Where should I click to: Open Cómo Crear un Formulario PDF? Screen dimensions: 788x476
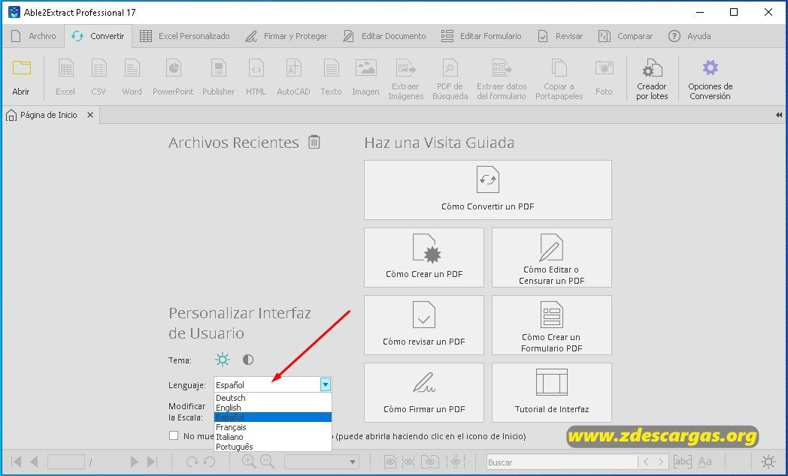click(552, 325)
